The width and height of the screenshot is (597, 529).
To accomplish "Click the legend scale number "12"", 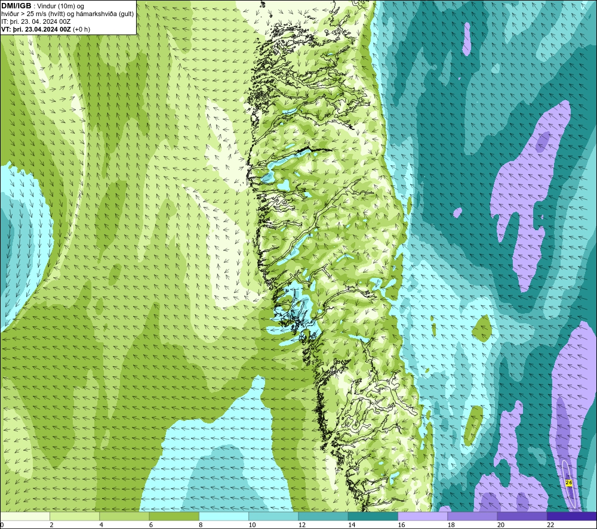I will click(302, 525).
